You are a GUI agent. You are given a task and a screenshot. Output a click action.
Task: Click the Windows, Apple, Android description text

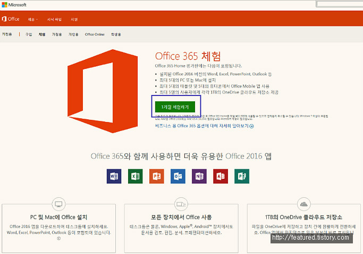pos(181,230)
